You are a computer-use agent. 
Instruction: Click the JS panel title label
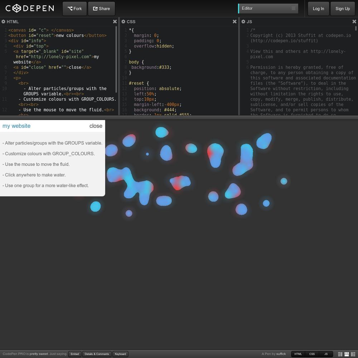click(x=249, y=22)
